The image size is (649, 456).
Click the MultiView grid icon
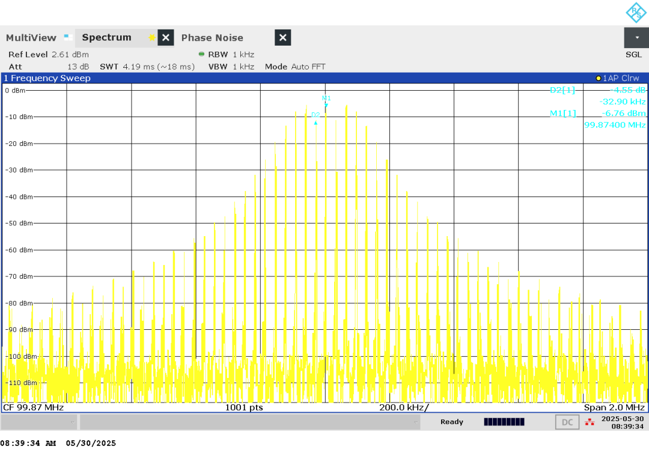69,38
